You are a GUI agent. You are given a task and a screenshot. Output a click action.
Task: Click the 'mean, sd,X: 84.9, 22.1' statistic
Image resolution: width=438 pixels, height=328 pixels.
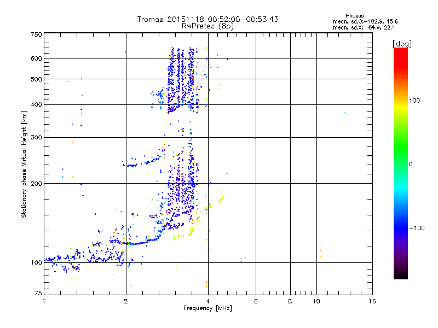[364, 27]
